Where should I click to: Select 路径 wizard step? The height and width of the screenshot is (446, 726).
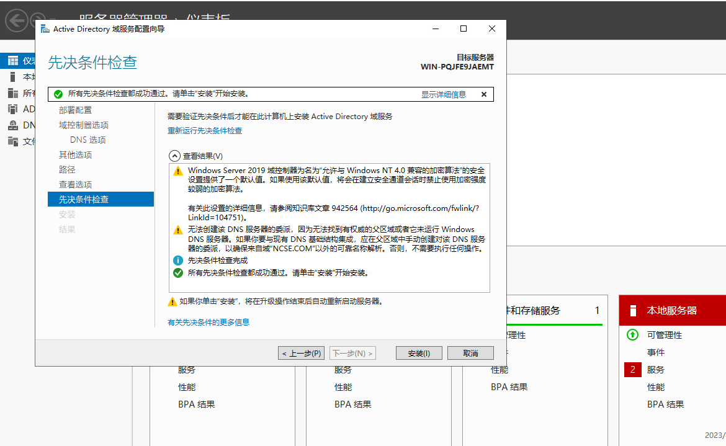[67, 170]
